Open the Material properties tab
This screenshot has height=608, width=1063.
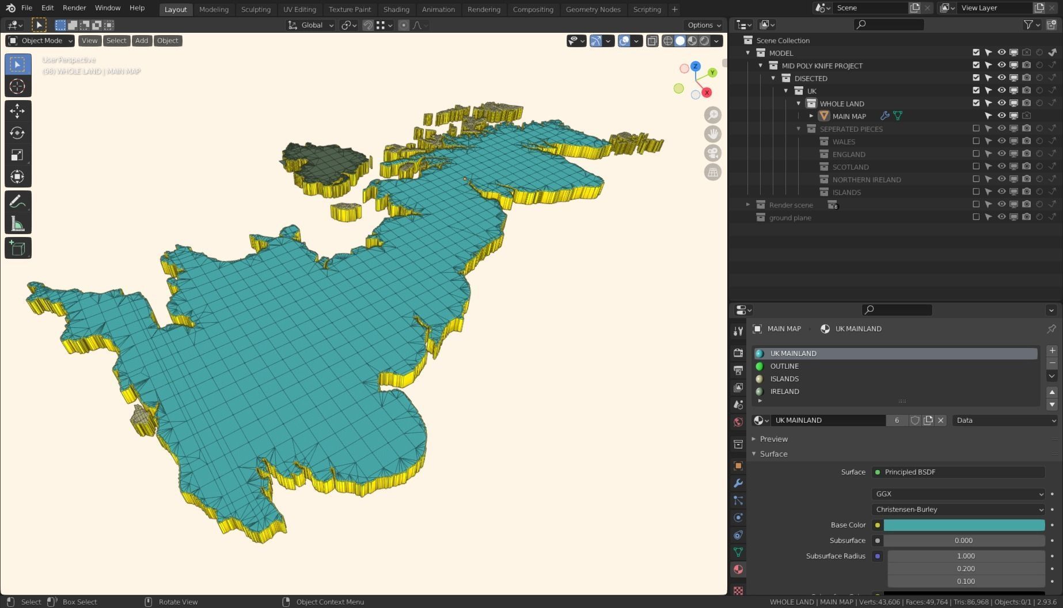pos(738,569)
